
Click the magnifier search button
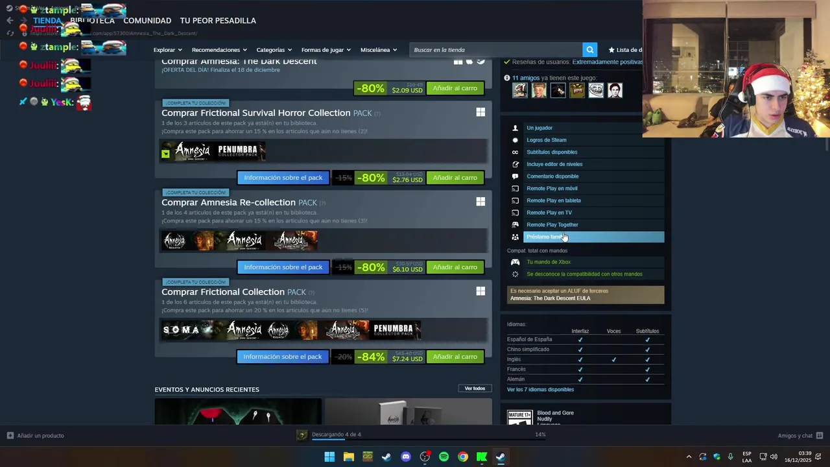(589, 50)
